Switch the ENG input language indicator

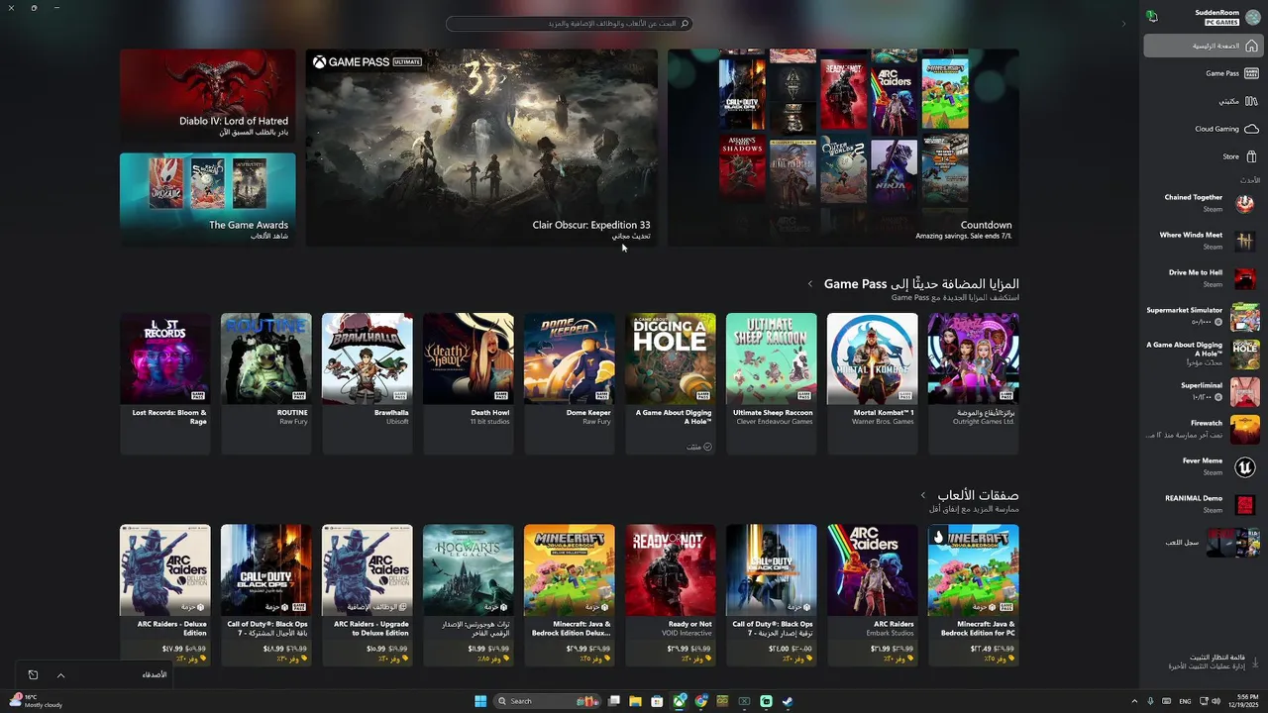pyautogui.click(x=1185, y=701)
